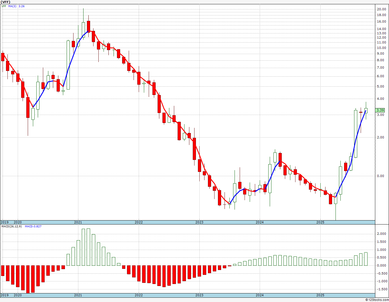Click the 2.000 MACD axis label
Viewport: 389px width, 302px height.
click(x=381, y=234)
